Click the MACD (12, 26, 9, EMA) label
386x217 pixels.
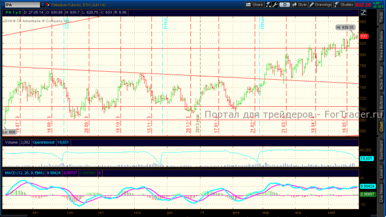pos(24,173)
